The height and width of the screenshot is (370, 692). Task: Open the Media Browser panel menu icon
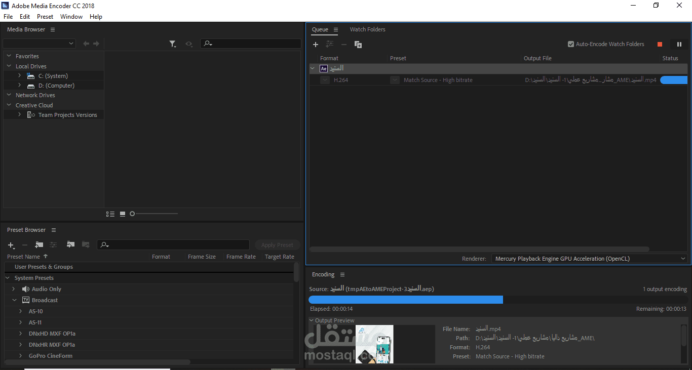click(53, 30)
